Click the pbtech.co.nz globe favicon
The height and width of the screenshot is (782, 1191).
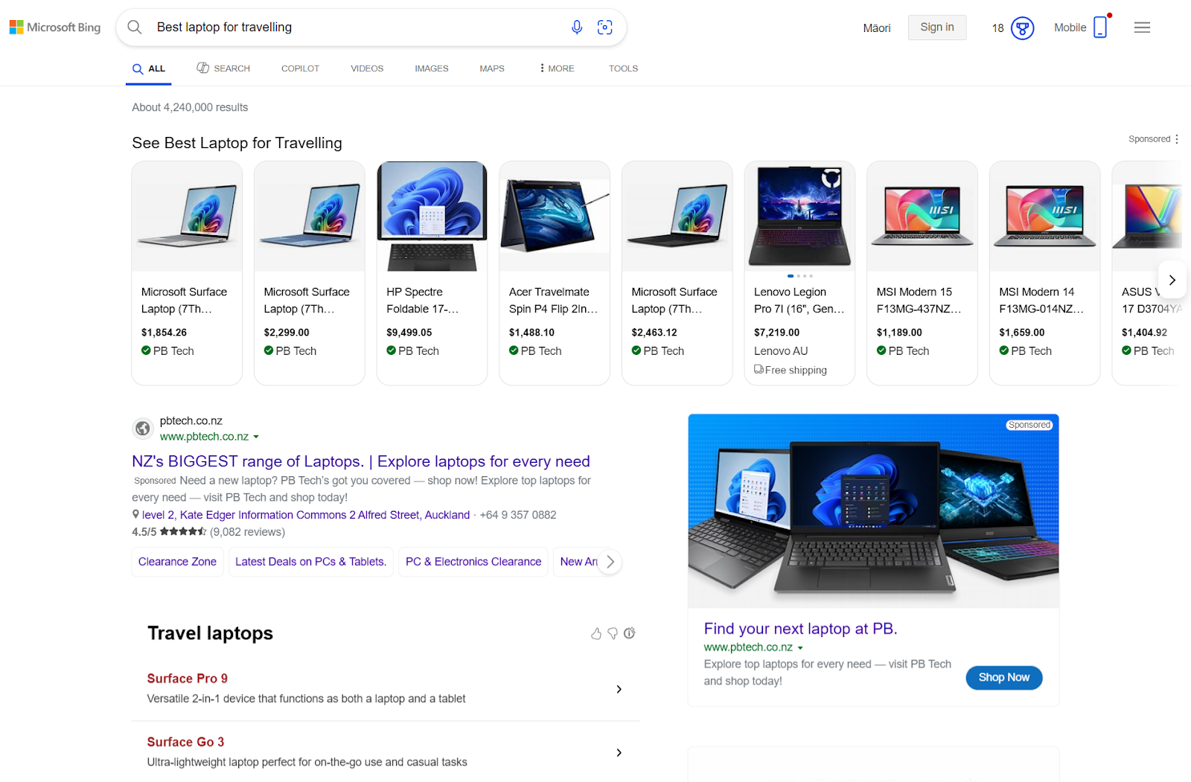[143, 429]
